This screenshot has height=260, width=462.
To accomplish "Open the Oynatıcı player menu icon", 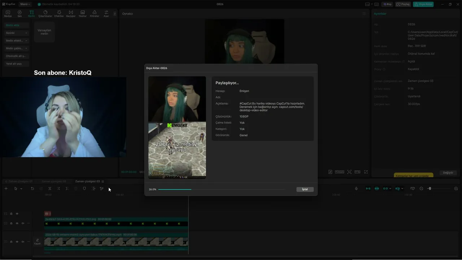I will point(364,14).
